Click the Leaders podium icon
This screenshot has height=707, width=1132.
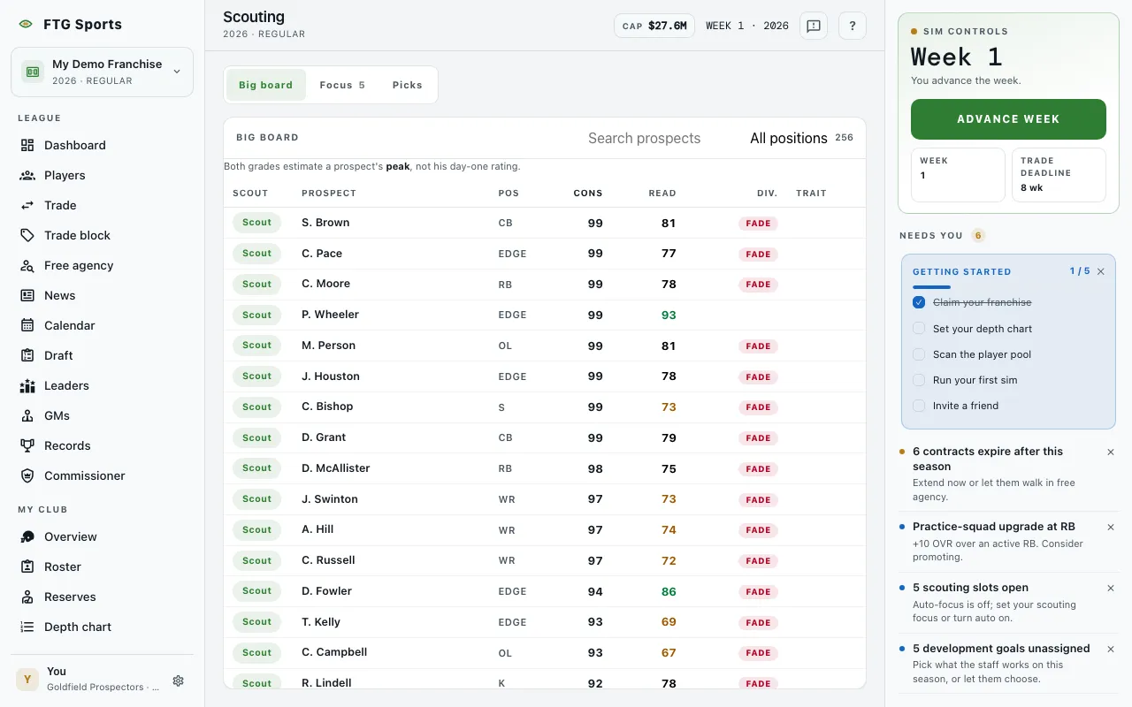(x=27, y=385)
